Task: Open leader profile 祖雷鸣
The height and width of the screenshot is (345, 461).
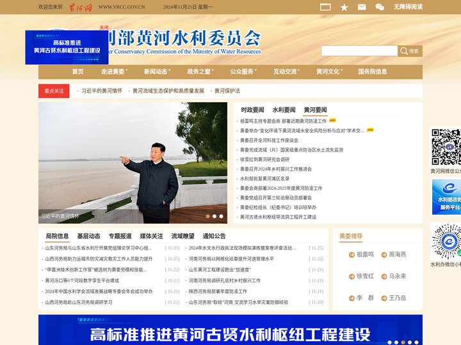Action: coord(365,255)
